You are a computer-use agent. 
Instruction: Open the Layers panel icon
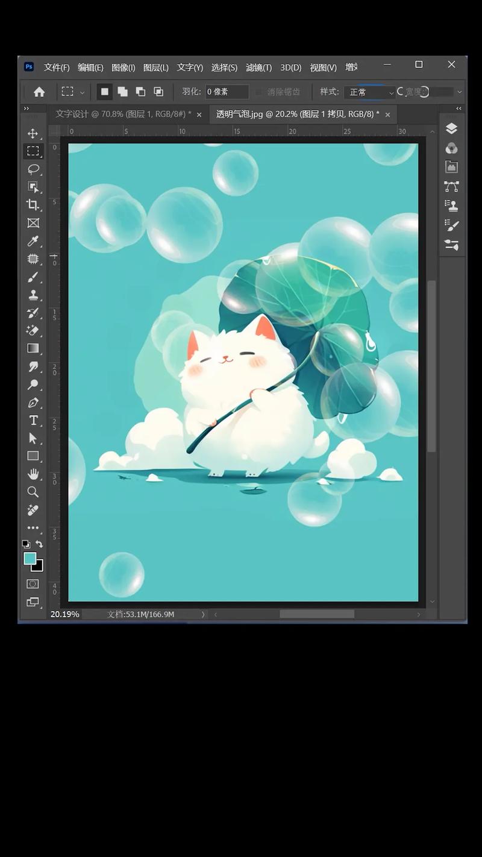(451, 128)
